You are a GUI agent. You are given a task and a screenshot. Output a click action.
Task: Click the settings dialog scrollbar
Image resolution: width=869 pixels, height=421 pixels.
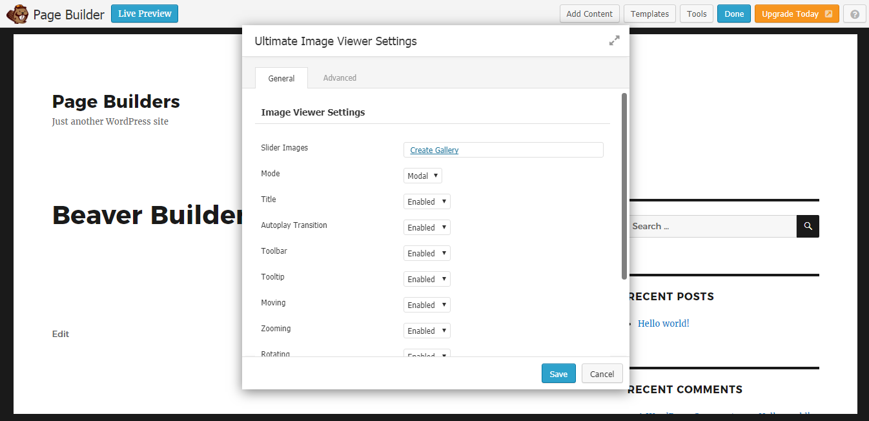pyautogui.click(x=624, y=186)
